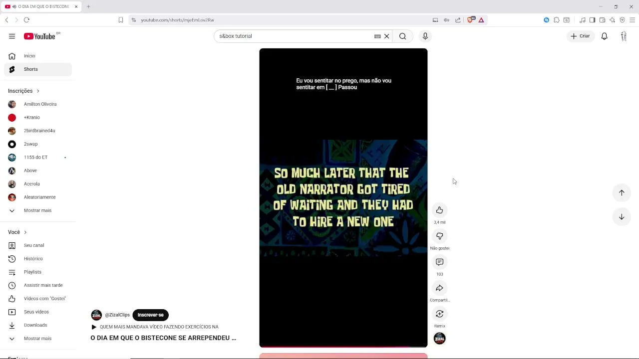Share the Short via the arrow icon
The image size is (639, 359).
(439, 288)
